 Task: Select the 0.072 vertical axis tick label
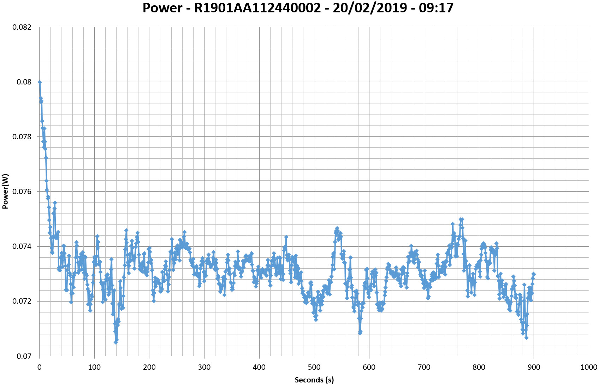click(x=22, y=301)
